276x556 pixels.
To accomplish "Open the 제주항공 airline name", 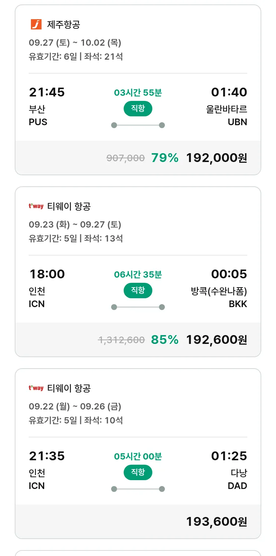I will point(64,25).
